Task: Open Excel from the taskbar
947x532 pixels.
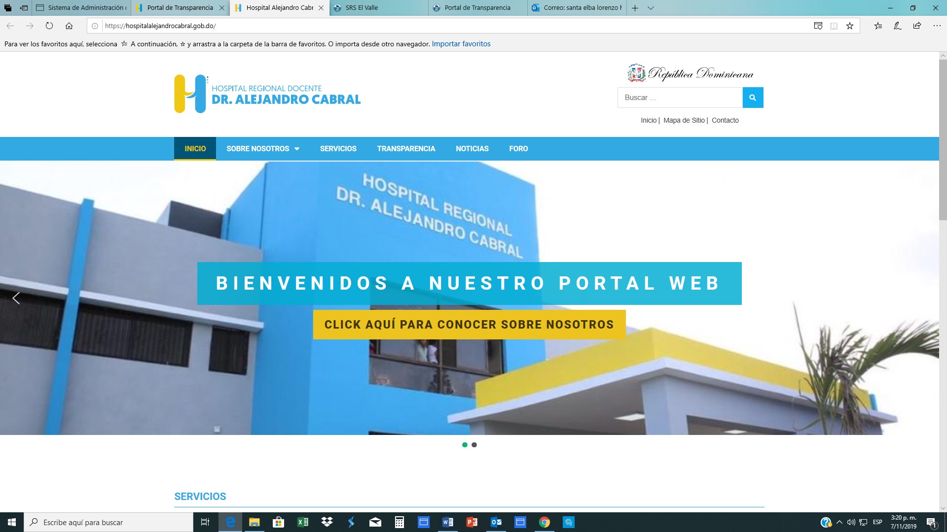Action: pos(302,522)
